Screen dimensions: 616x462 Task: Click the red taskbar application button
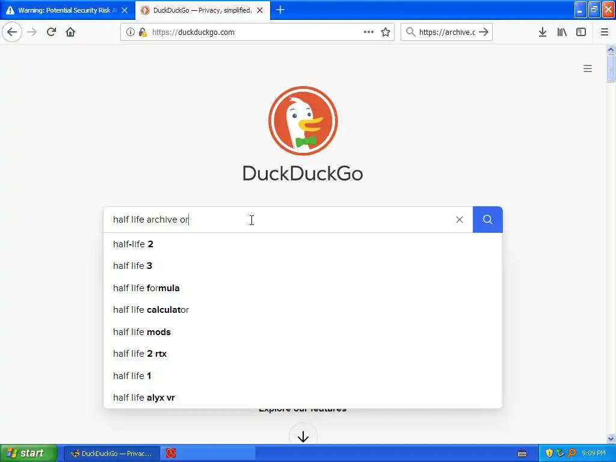click(208, 454)
